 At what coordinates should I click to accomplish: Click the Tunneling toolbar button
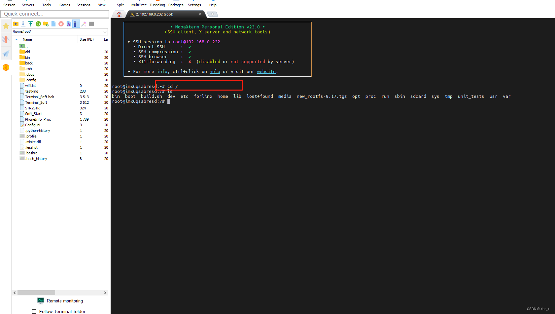coord(157,5)
